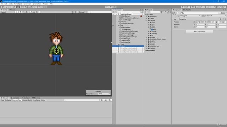Open custom editor tools button
227x127 pixels.
(26, 7)
